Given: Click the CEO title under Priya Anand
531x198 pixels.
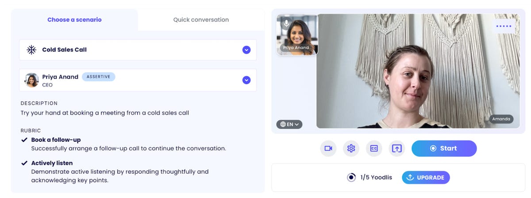Looking at the screenshot, I should click(47, 85).
